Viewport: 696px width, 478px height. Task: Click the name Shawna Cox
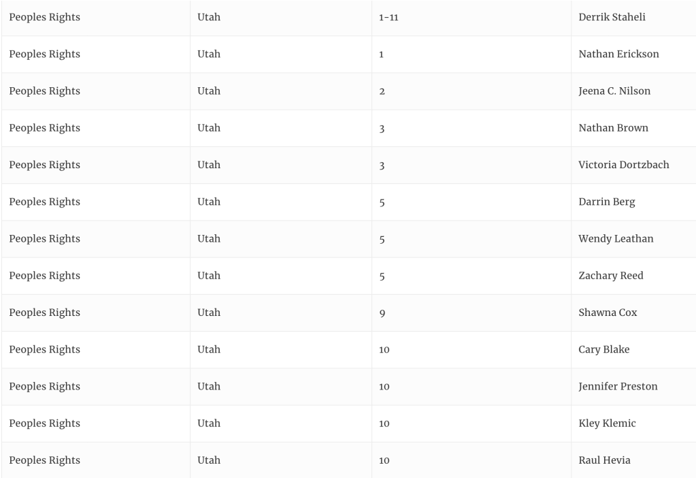point(608,313)
